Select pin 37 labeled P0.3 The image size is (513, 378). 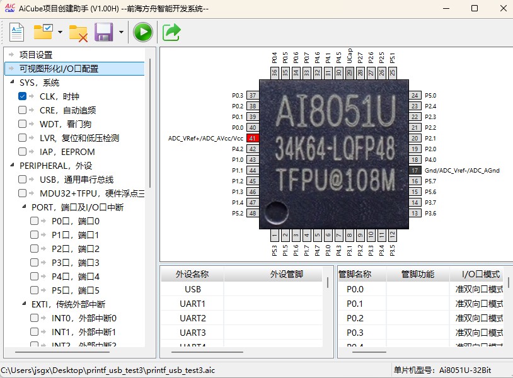(253, 96)
